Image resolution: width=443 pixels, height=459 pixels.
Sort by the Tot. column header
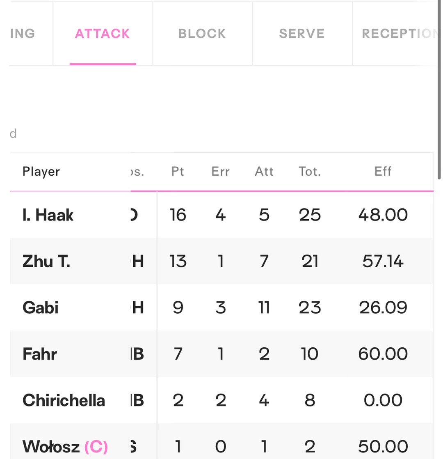click(x=310, y=172)
